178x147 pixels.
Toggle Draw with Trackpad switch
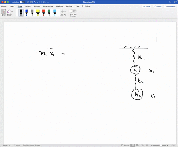[x=73, y=11]
